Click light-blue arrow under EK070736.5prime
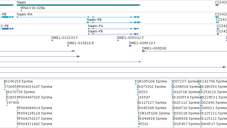This screenshot has width=227, height=128. click(7, 95)
